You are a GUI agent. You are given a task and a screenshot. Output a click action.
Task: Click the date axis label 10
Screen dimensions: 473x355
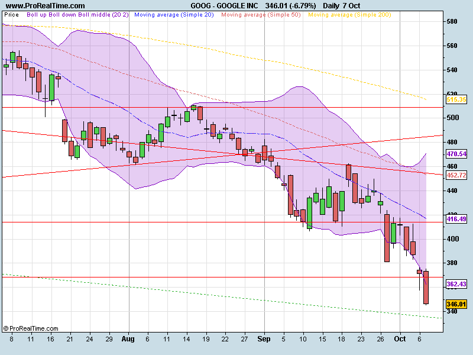[x=303, y=339]
